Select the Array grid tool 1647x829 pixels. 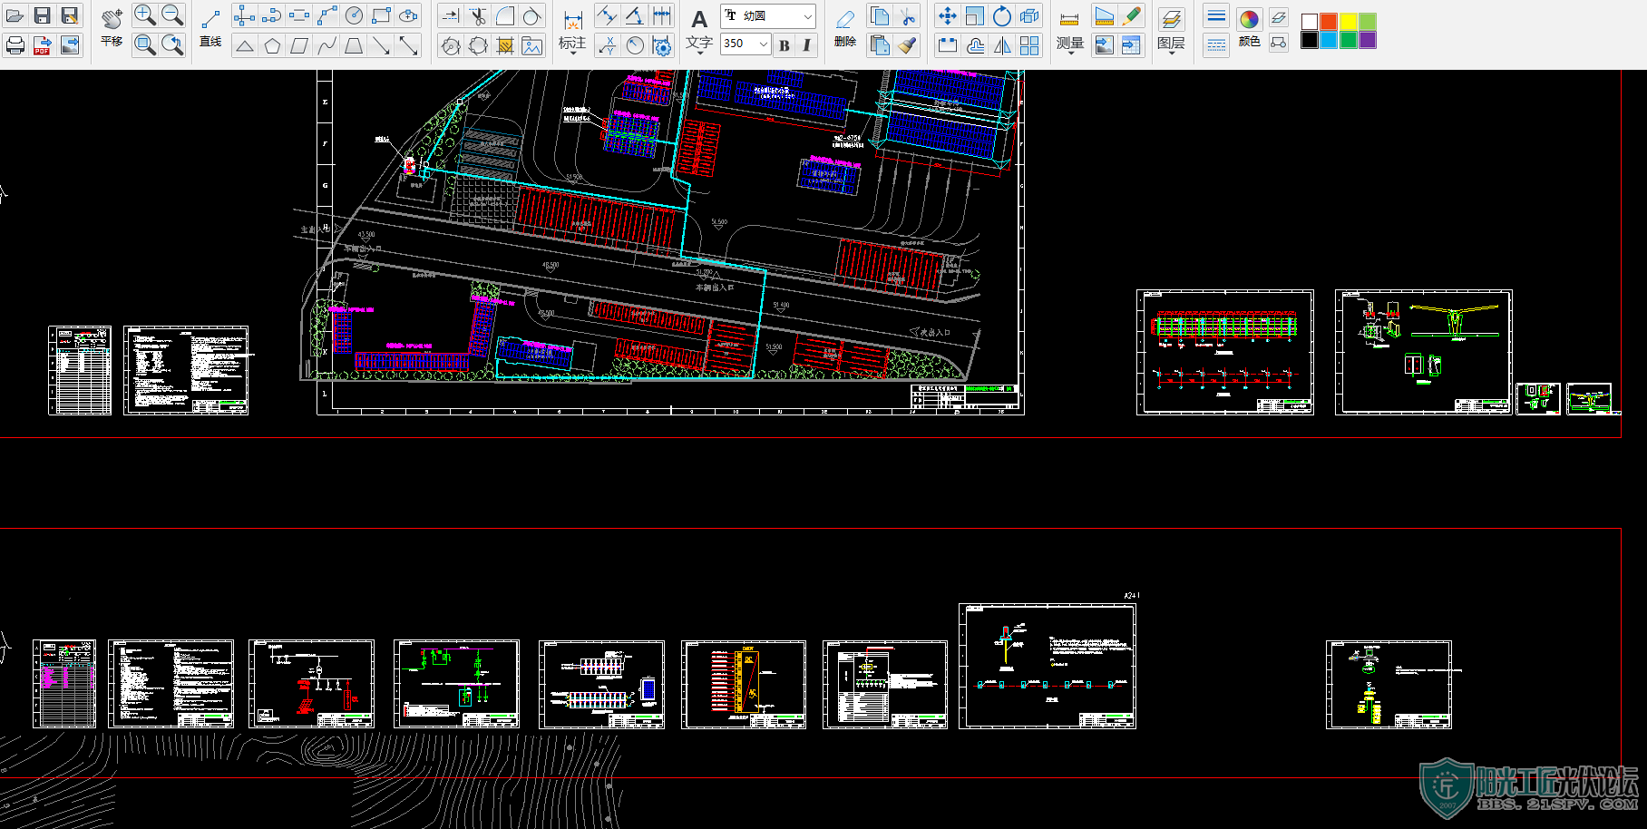[x=1029, y=45]
